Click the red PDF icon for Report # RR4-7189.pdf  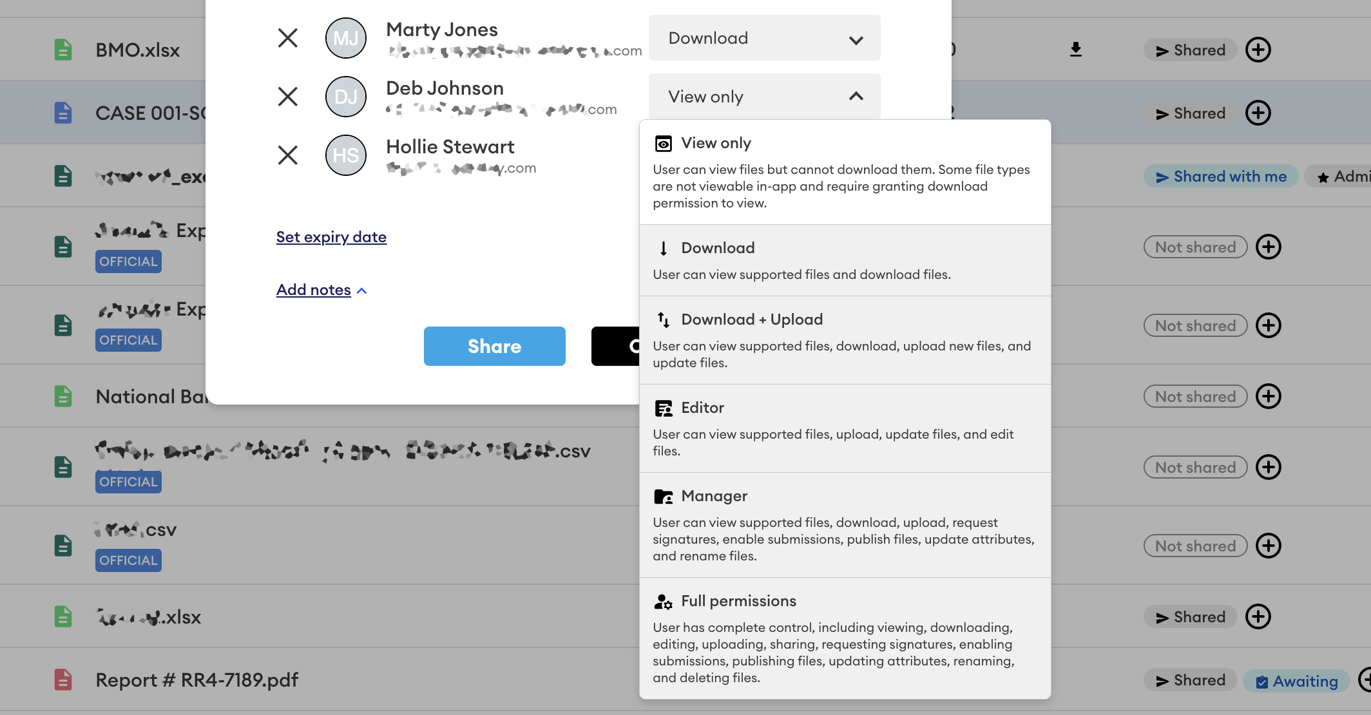pos(63,680)
